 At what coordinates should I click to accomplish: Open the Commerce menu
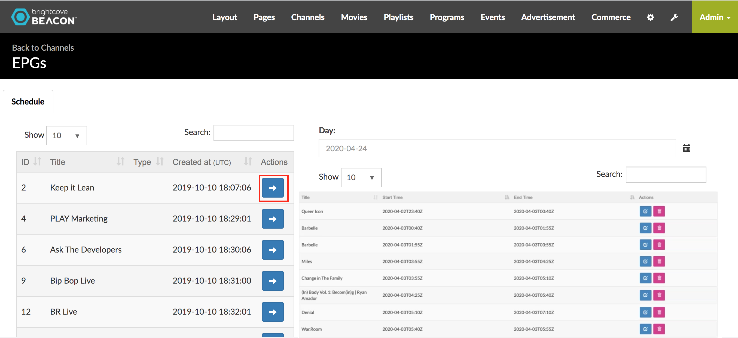pyautogui.click(x=611, y=17)
